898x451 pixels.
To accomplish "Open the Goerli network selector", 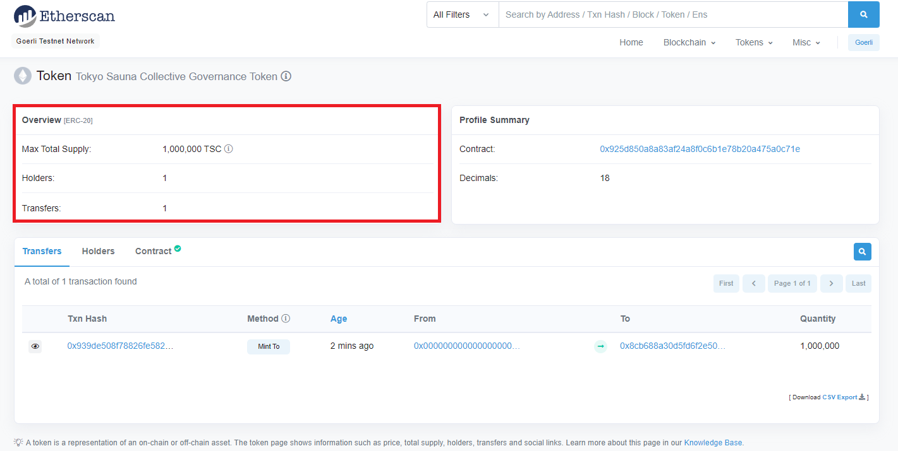I will click(864, 42).
